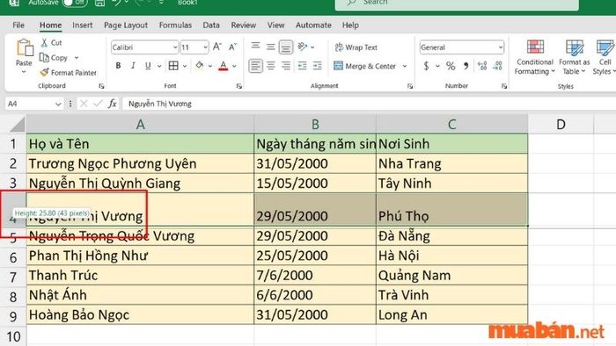Apply Accounting dollar format
The height and width of the screenshot is (346, 616).
pos(426,66)
